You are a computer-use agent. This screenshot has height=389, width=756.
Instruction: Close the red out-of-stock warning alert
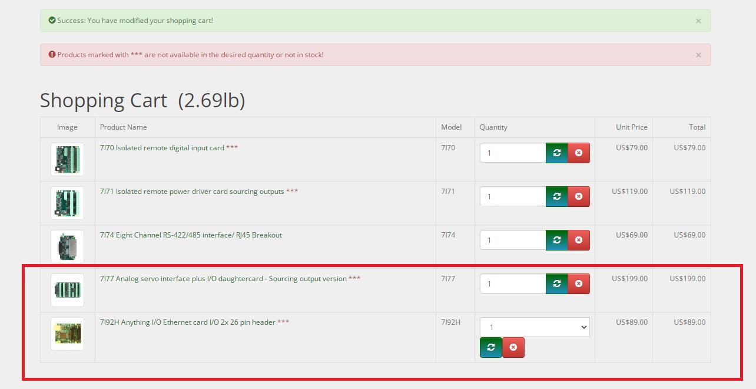click(x=698, y=55)
